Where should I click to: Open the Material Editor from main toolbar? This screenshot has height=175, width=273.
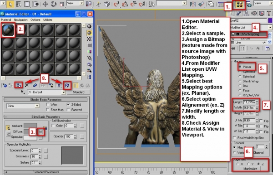[x=240, y=5]
